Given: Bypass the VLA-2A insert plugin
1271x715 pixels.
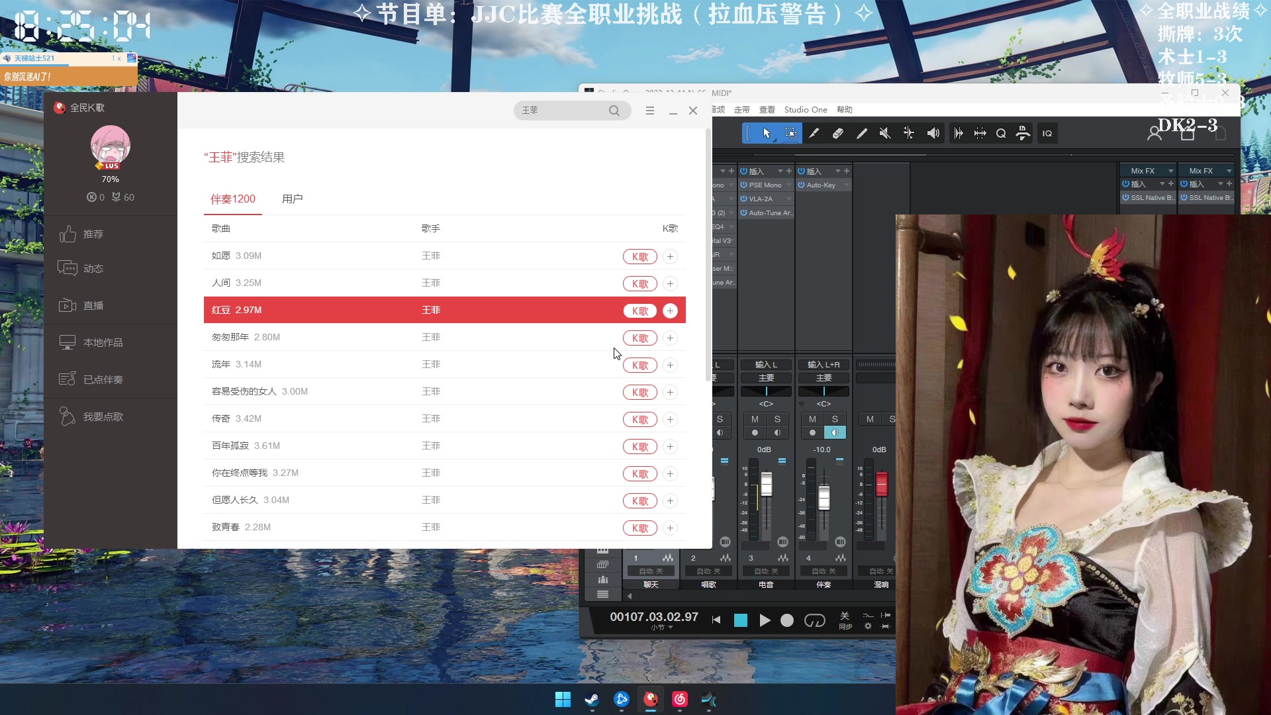Looking at the screenshot, I should 744,199.
